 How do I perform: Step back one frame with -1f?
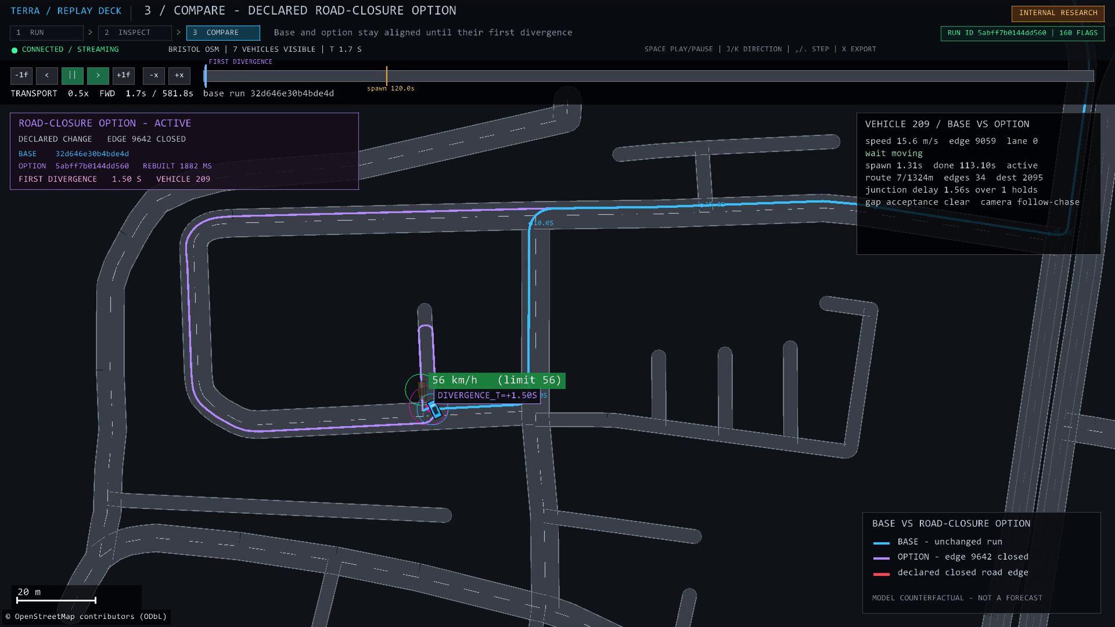(x=21, y=75)
